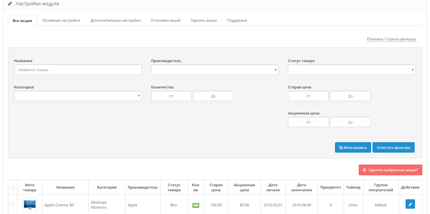Go to the Установка акций tab
Viewport: 430px width, 214px height.
click(166, 20)
